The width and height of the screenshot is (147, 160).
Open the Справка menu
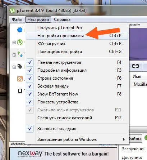(62, 19)
